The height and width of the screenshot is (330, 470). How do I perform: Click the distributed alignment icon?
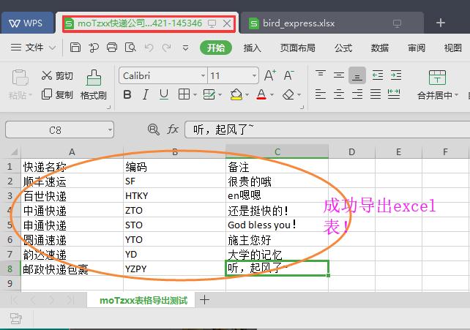pyautogui.click(x=394, y=94)
